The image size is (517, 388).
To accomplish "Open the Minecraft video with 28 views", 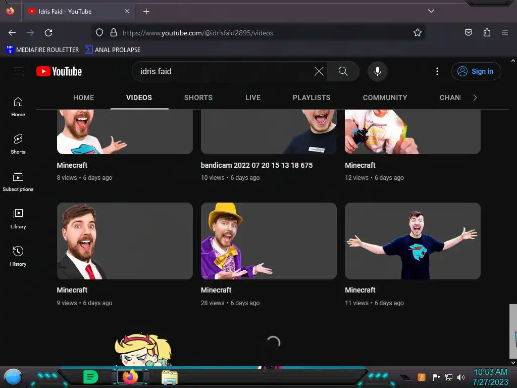I will click(x=216, y=290).
